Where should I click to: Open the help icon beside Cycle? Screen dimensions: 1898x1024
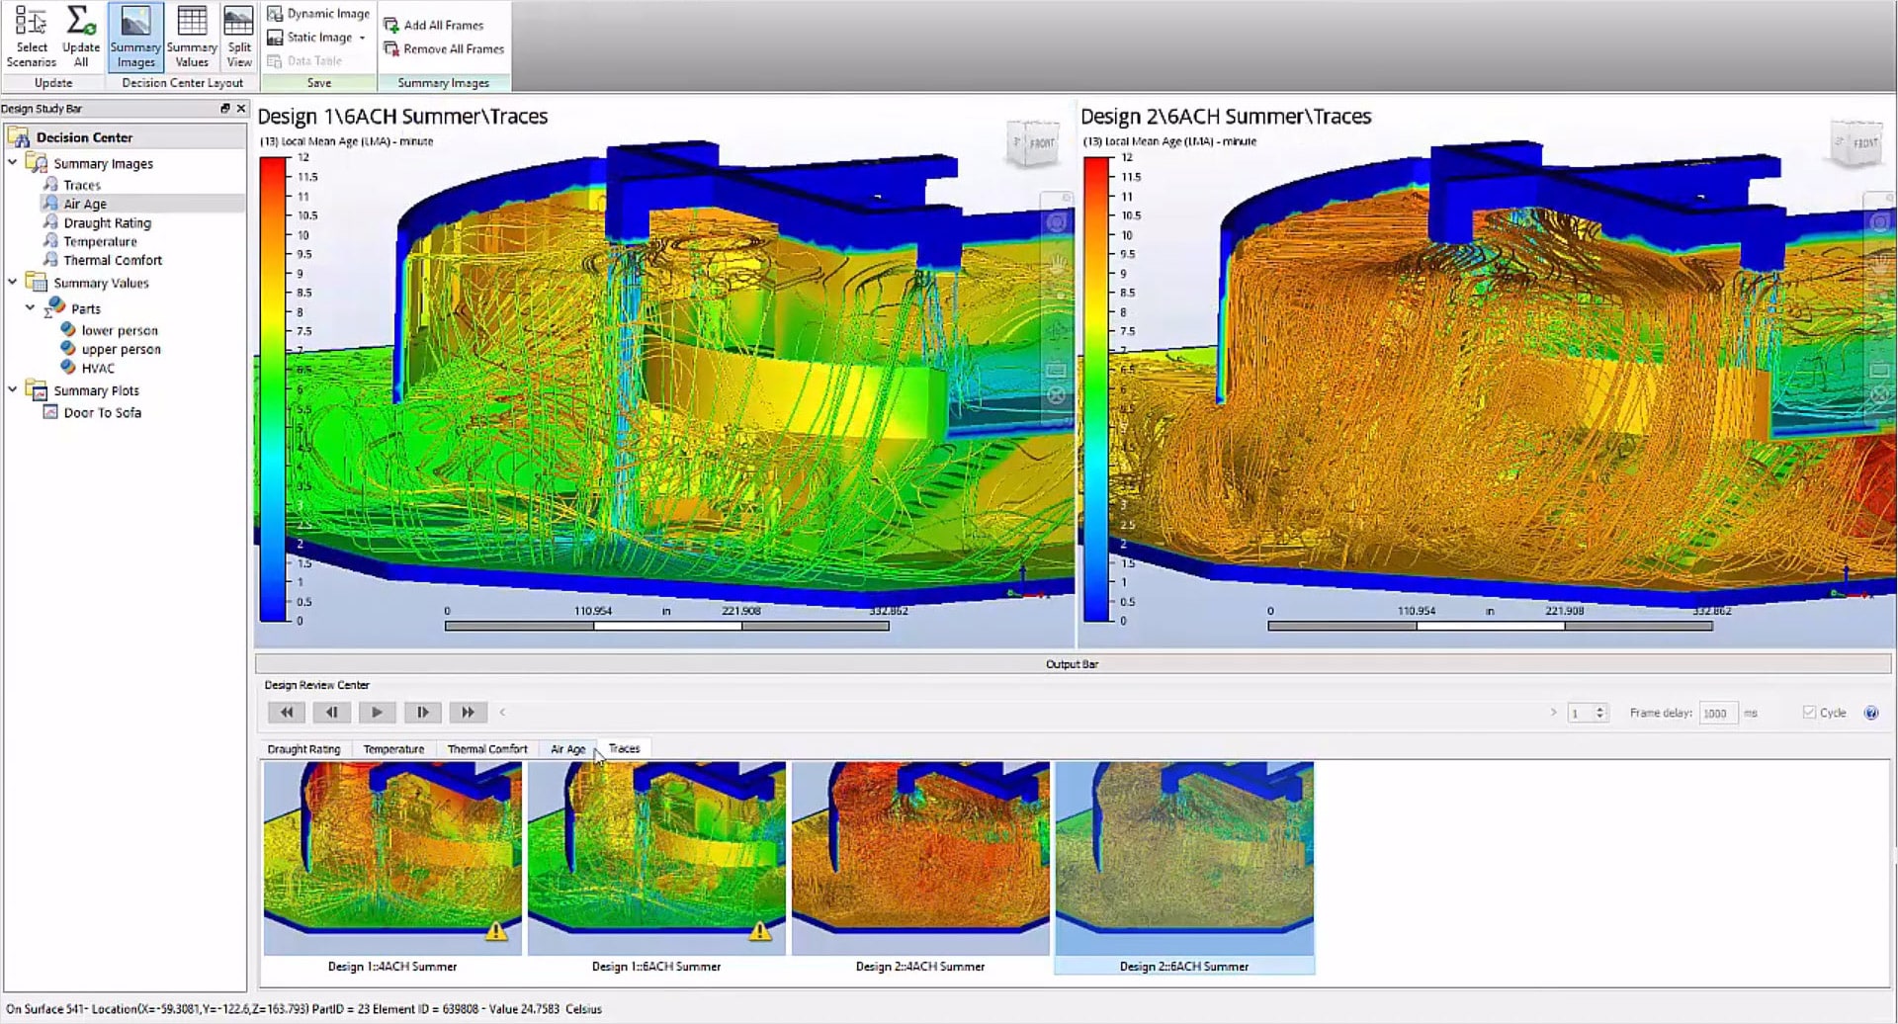click(1870, 713)
